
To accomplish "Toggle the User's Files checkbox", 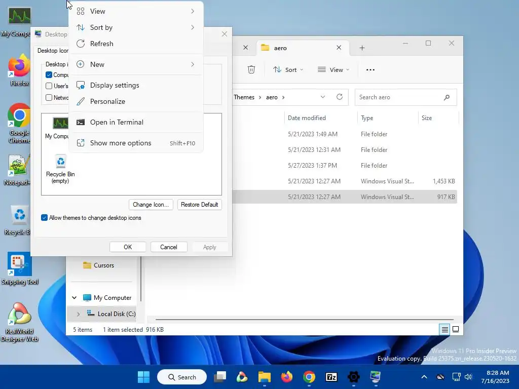I will (49, 86).
